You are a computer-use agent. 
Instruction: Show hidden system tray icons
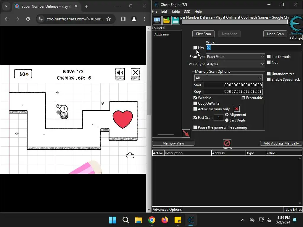click(x=243, y=220)
